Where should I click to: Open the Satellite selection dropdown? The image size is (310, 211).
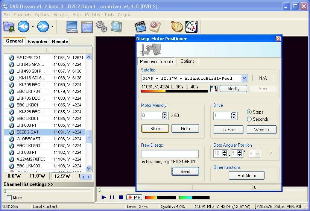(244, 78)
